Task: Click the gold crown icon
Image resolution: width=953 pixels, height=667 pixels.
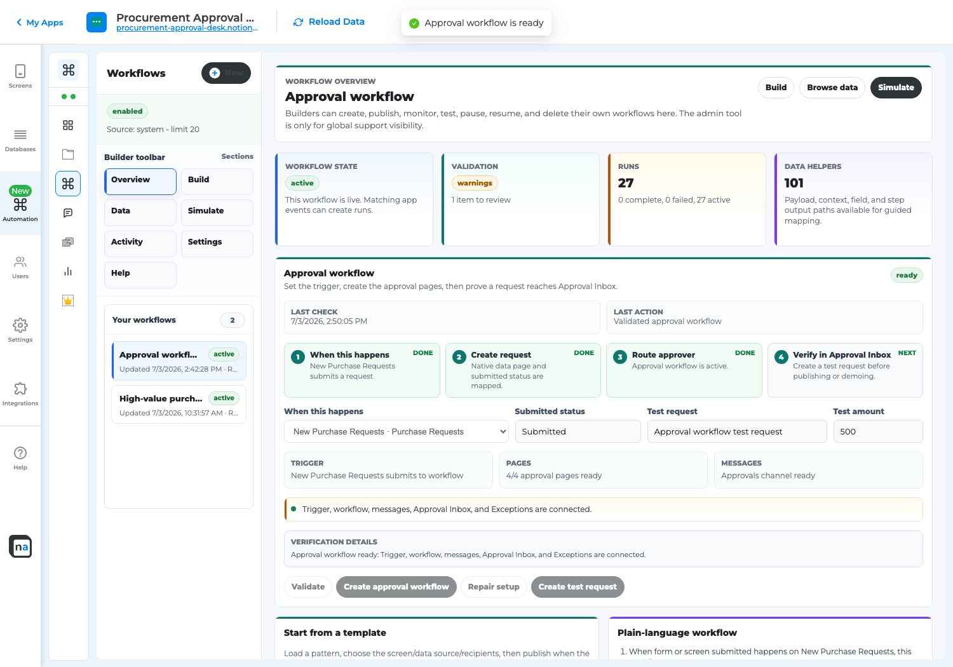Action: pyautogui.click(x=68, y=300)
